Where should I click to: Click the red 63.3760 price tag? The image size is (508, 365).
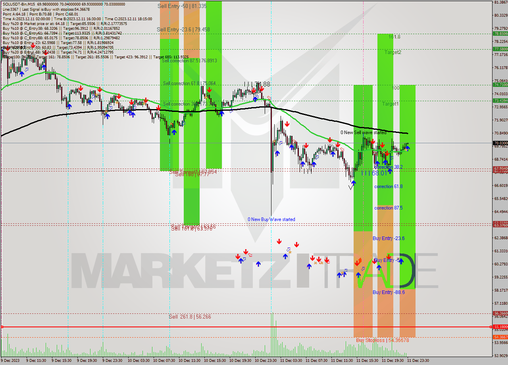pyautogui.click(x=500, y=225)
